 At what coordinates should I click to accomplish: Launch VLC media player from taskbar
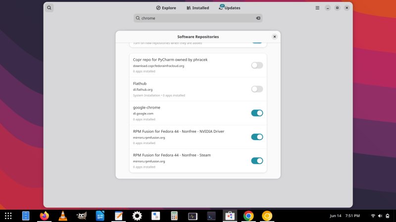point(63,216)
